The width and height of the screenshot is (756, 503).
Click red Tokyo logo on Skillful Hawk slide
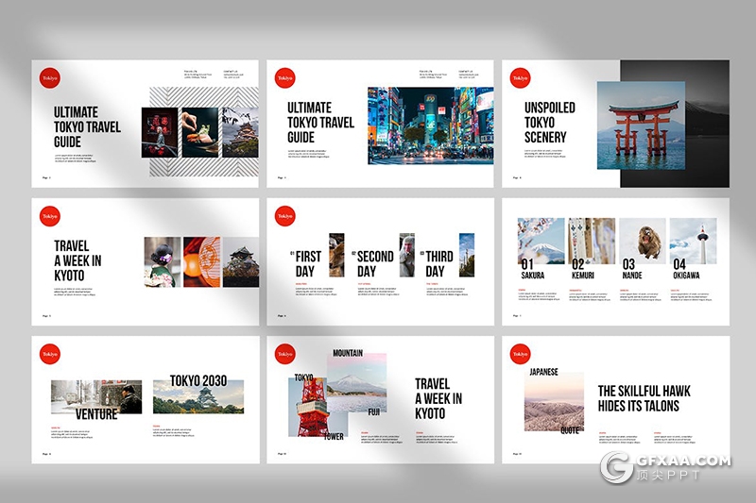point(520,354)
